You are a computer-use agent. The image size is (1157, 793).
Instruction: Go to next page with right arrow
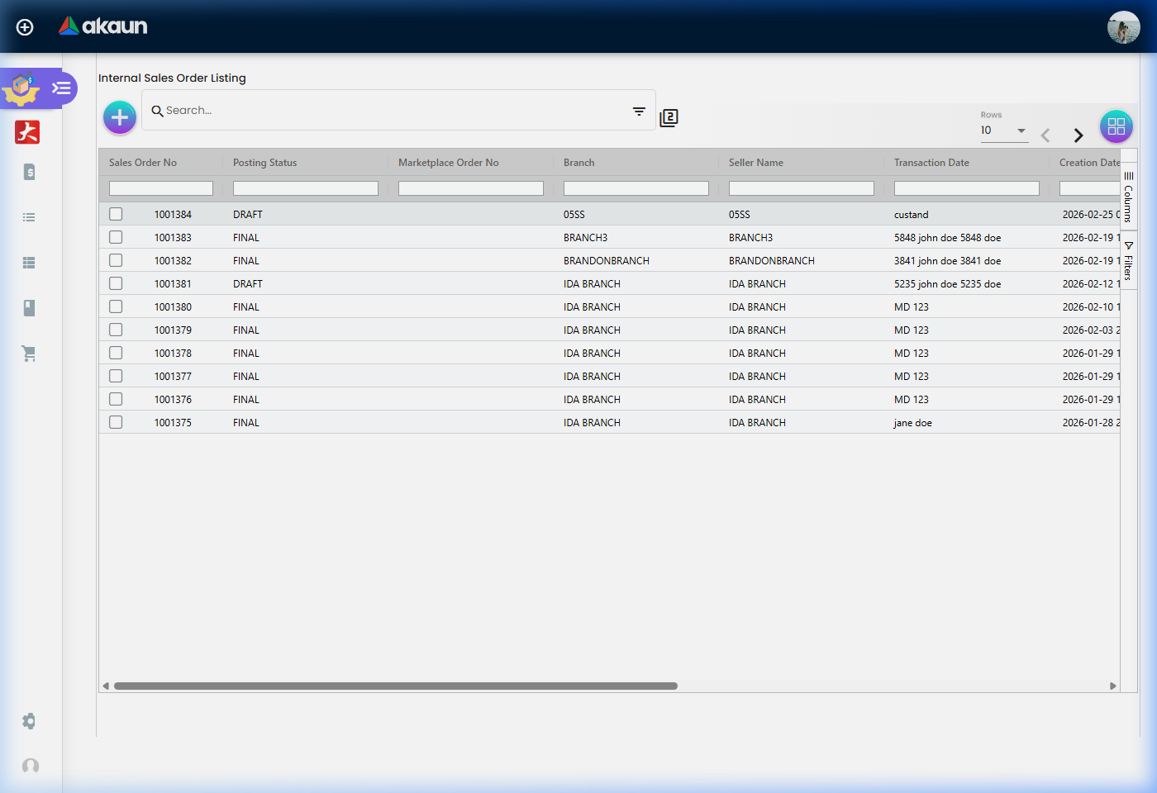1078,135
